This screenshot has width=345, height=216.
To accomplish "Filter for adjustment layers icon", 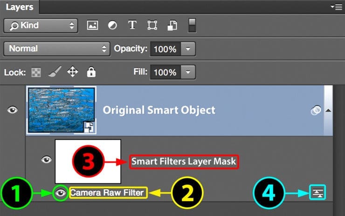I will 112,25.
